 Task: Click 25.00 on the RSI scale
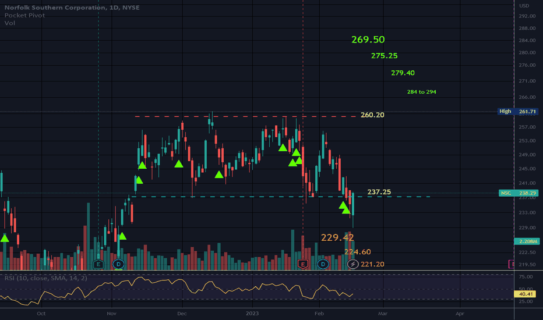[526, 301]
